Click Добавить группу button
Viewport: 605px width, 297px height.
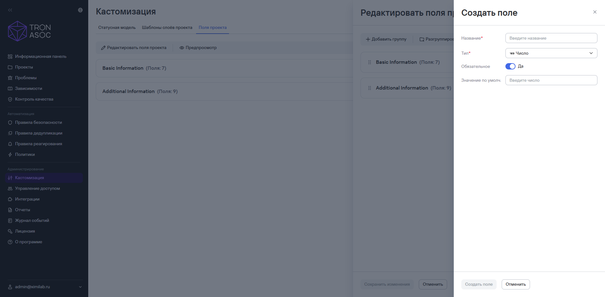click(x=386, y=39)
